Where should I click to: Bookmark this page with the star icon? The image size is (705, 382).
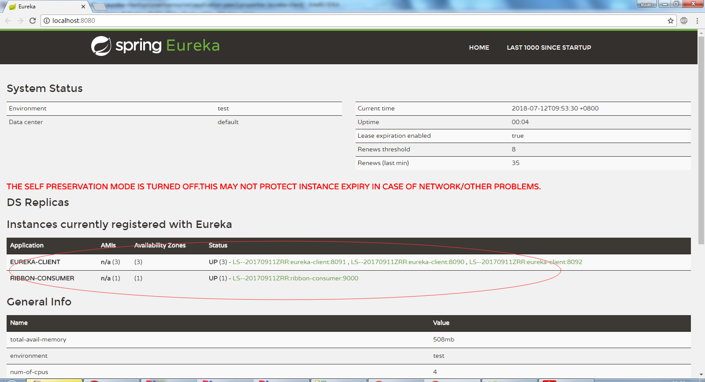point(671,21)
